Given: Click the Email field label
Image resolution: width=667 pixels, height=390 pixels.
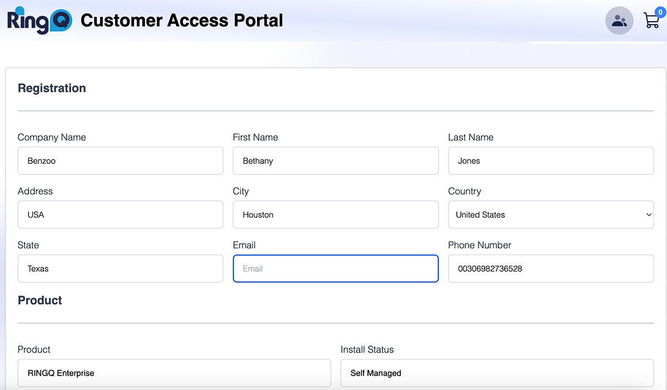Looking at the screenshot, I should (x=244, y=245).
